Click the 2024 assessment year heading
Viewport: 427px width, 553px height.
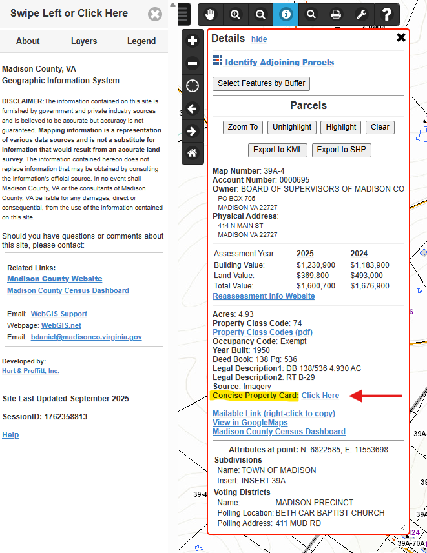(359, 254)
